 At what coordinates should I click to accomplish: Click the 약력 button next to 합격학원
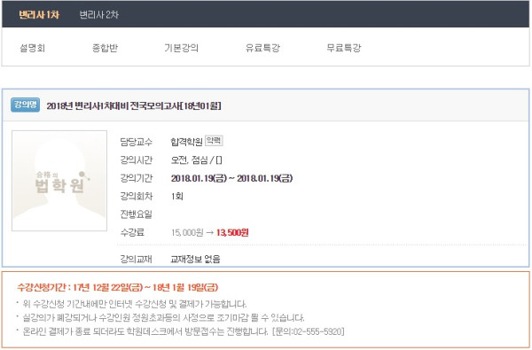tap(214, 140)
